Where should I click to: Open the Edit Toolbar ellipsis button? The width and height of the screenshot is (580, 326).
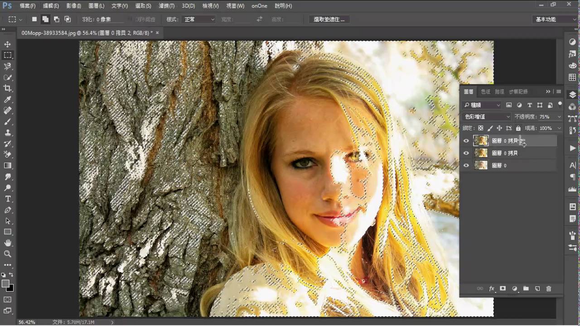pyautogui.click(x=8, y=265)
